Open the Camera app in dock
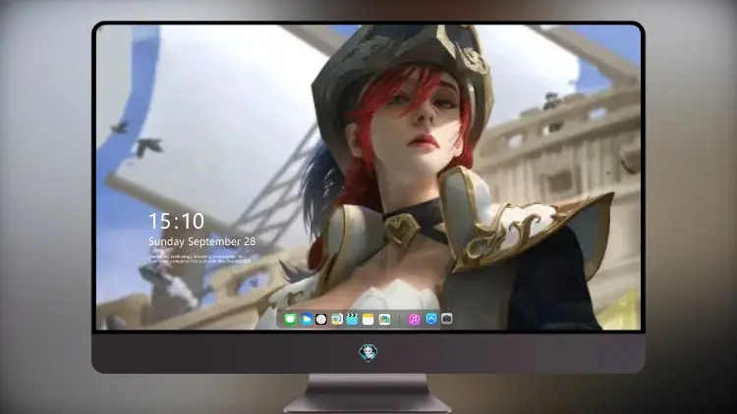This screenshot has height=414, width=737. [446, 319]
